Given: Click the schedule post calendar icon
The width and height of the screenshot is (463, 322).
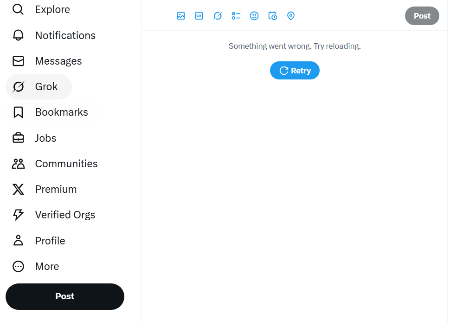Looking at the screenshot, I should (x=273, y=16).
